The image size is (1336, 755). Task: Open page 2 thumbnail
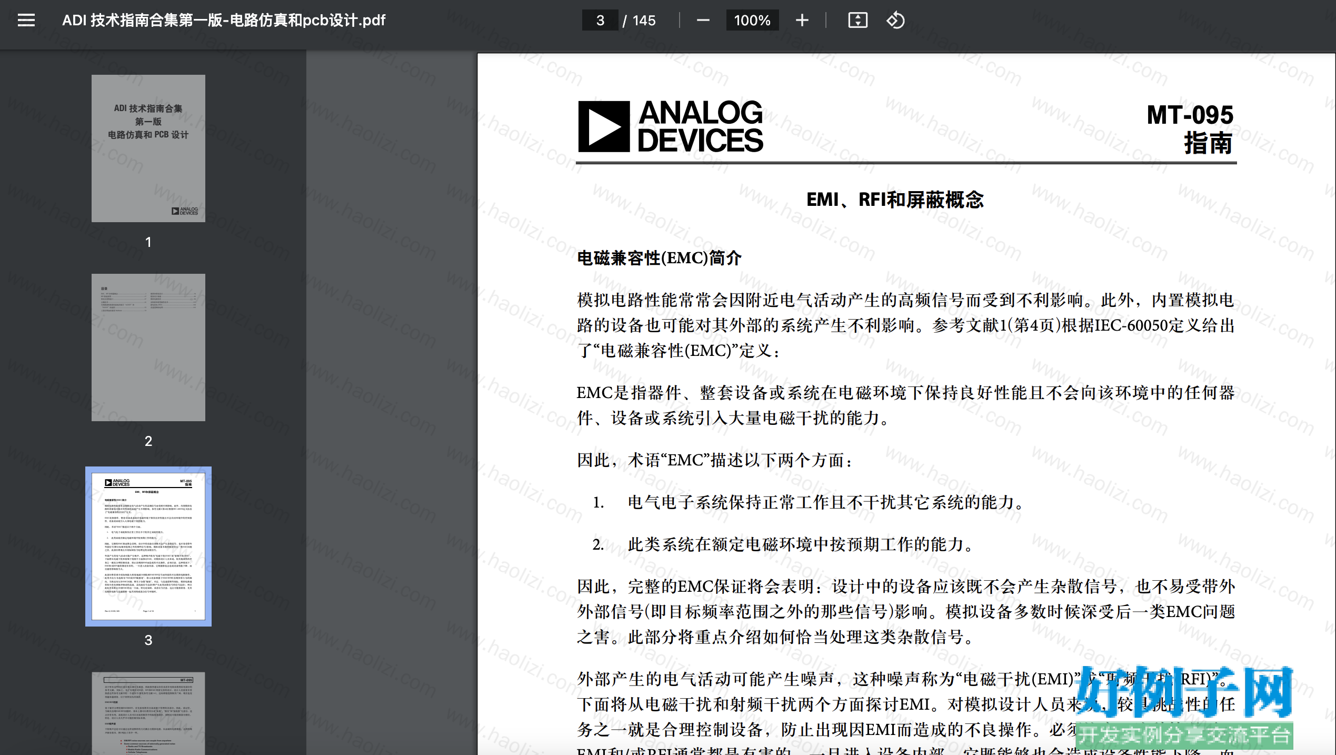click(148, 347)
